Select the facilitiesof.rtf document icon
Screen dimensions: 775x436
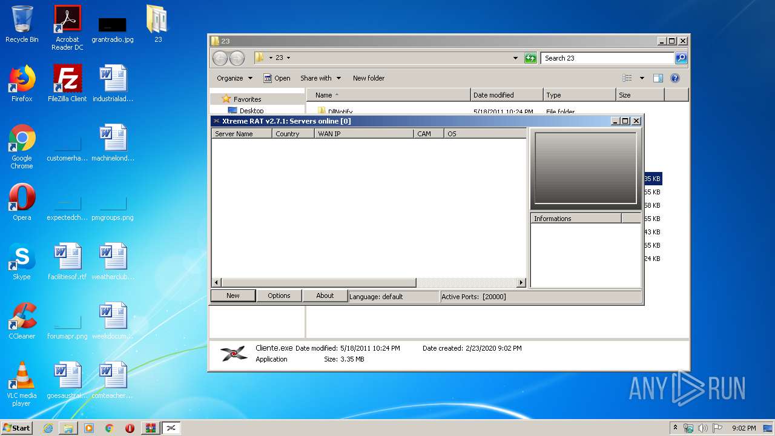point(67,262)
